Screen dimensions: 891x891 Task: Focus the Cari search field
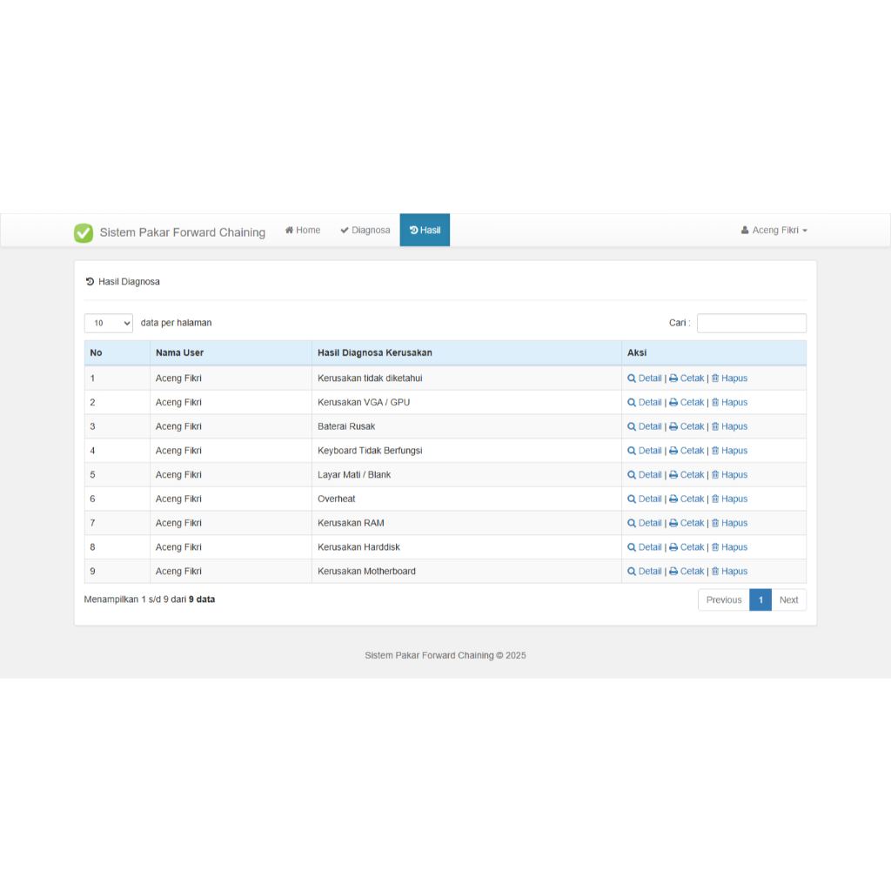point(752,324)
